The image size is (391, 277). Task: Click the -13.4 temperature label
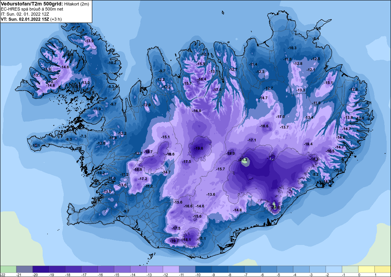(309, 118)
